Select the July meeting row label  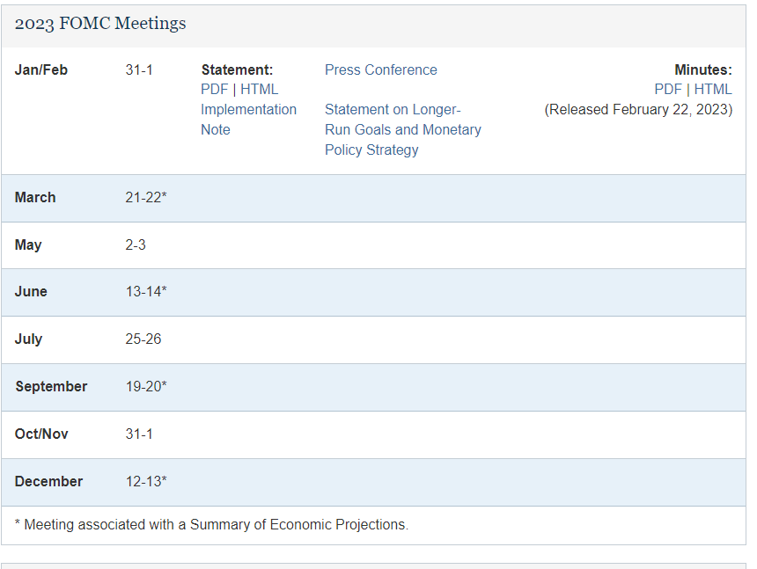coord(28,339)
